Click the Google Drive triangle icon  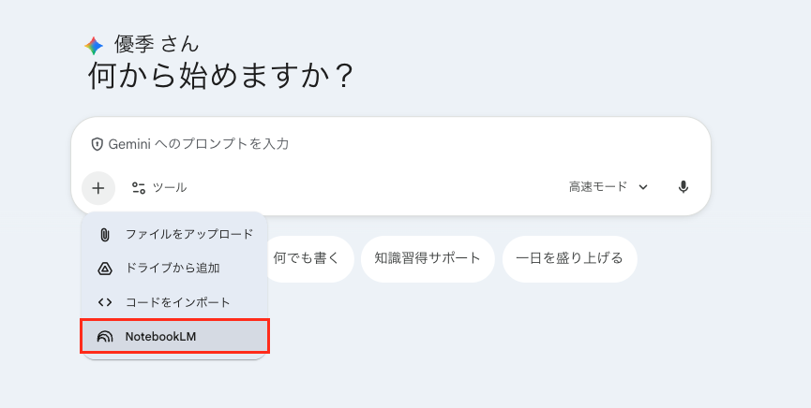coord(105,269)
